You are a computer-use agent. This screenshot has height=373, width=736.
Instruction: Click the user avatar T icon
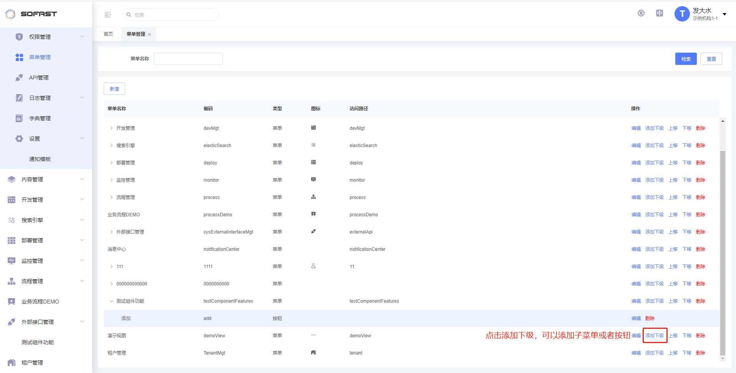click(682, 14)
